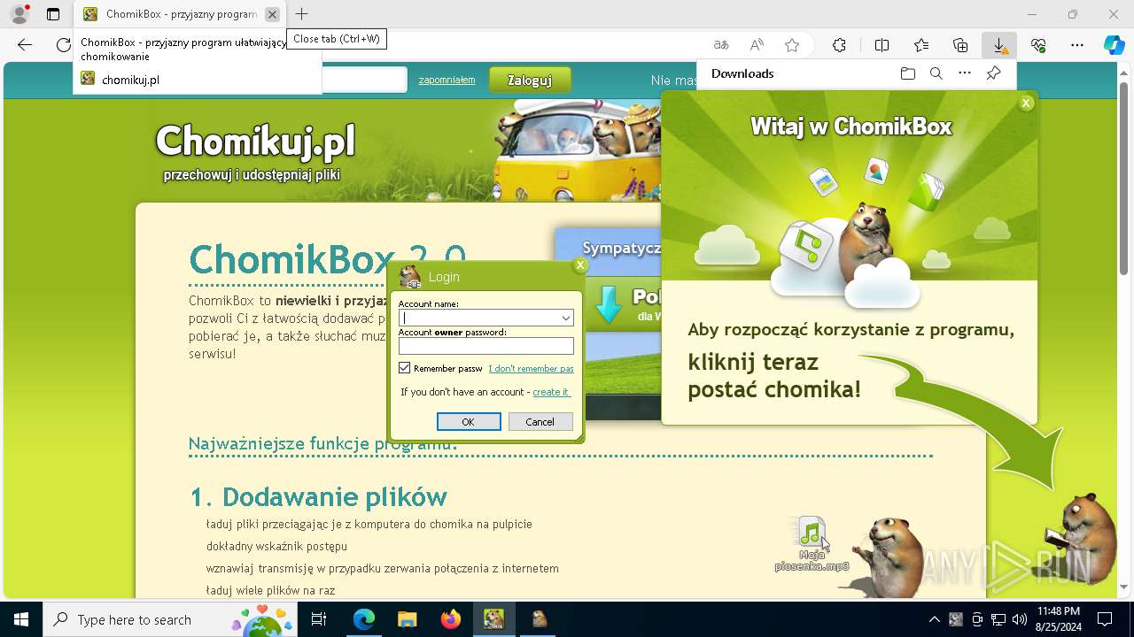Image resolution: width=1134 pixels, height=637 pixels.
Task: Launch Firefox from taskbar
Action: coord(450,619)
